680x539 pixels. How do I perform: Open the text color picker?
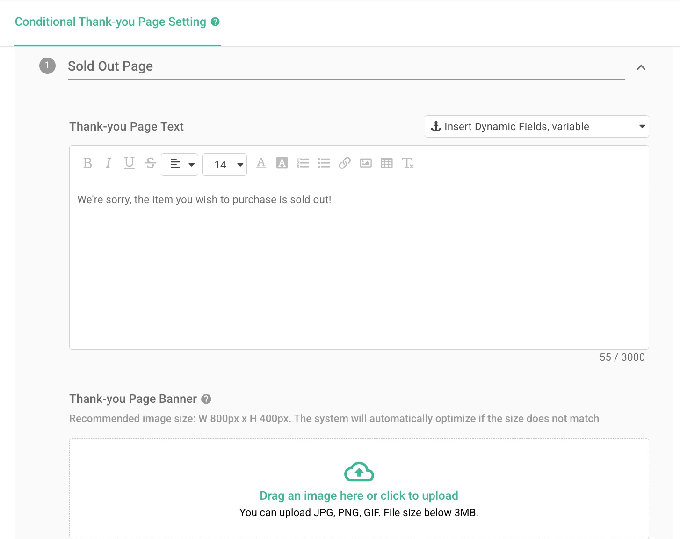[260, 163]
